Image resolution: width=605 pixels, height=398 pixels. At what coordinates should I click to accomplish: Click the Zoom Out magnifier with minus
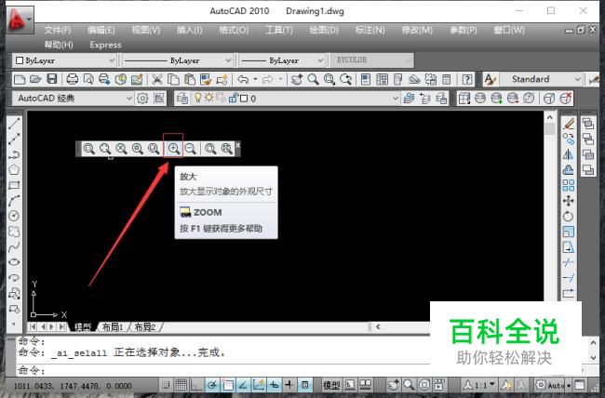(190, 149)
